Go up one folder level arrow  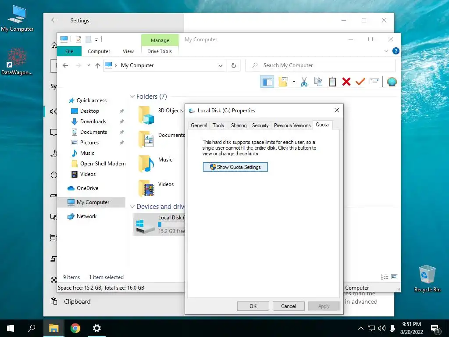coord(98,66)
